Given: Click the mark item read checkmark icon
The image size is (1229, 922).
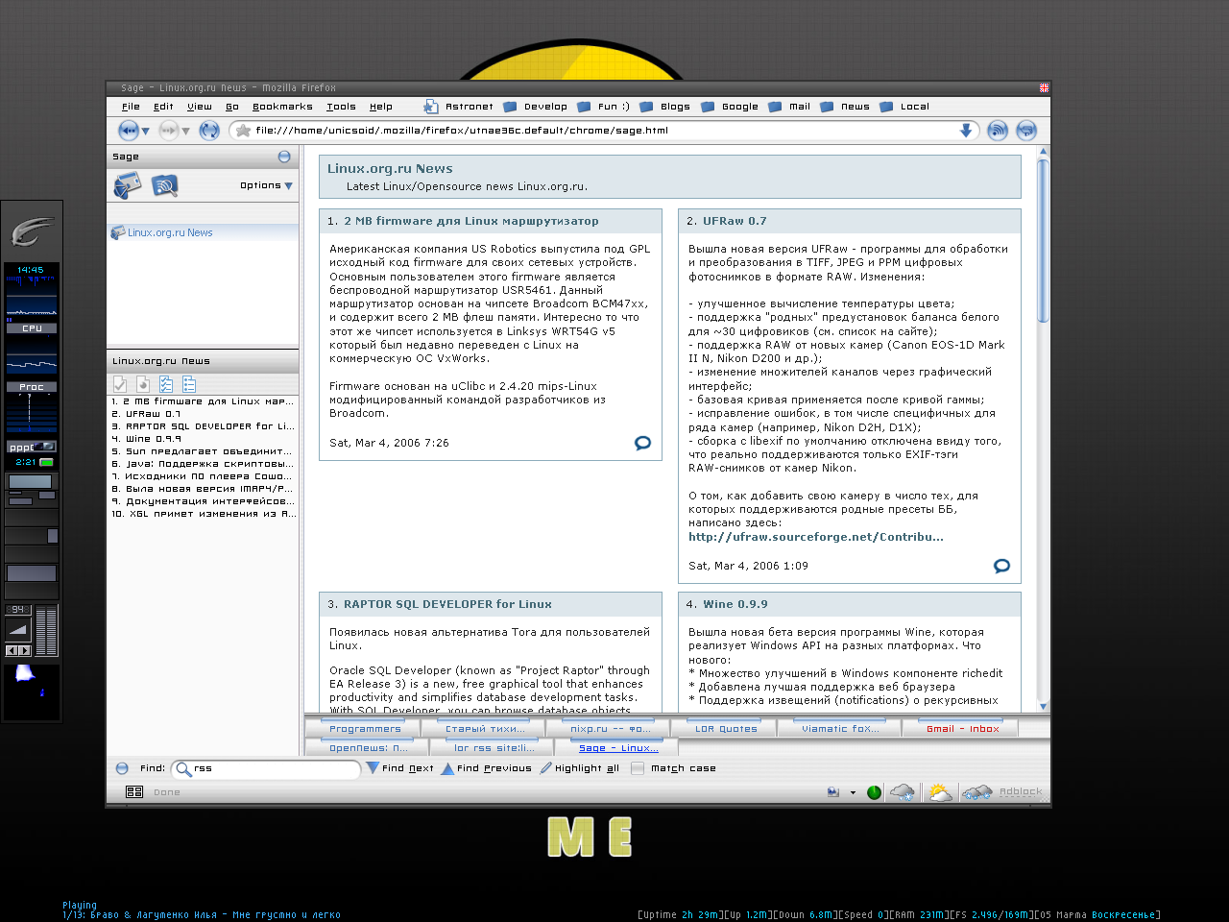Looking at the screenshot, I should pyautogui.click(x=120, y=384).
